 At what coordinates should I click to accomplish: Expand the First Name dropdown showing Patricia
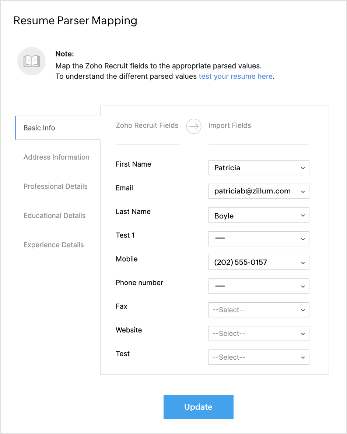[x=259, y=168]
